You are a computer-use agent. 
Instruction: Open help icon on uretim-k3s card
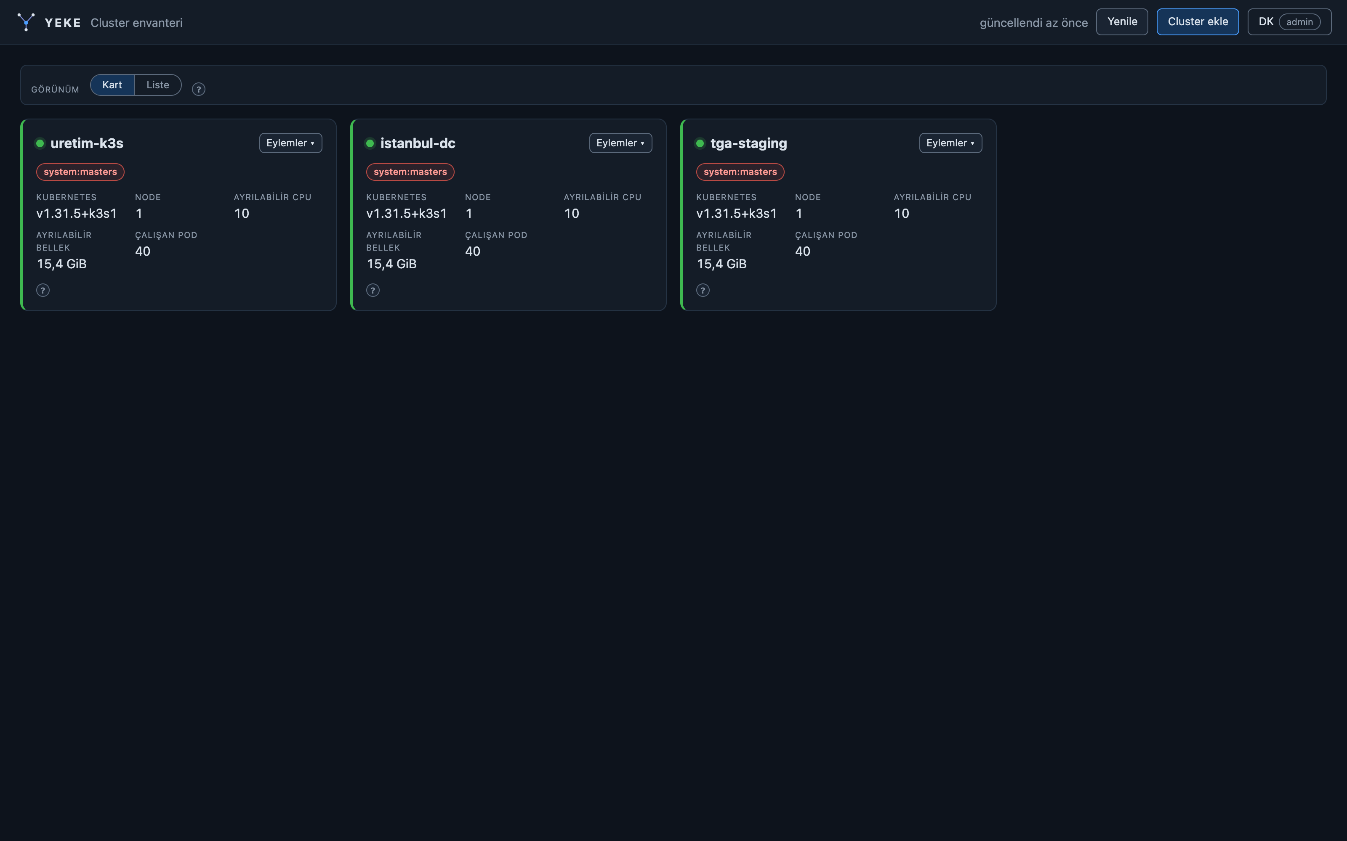(43, 290)
